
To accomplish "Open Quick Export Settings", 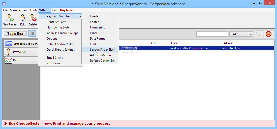I will 60,50.
